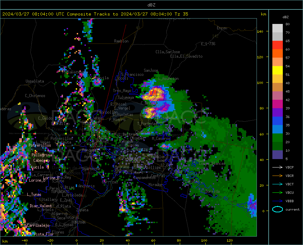Pick the purple swatch in the dBZ scale
Screen dimensions: 303x245
(x=277, y=113)
